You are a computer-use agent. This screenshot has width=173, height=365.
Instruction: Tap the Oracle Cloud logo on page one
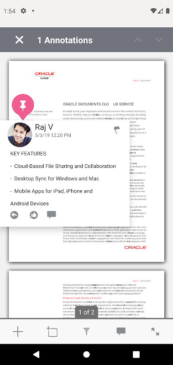[x=45, y=75]
